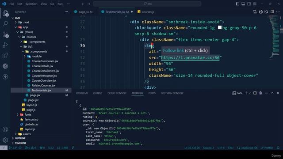Click the bg-gray-50 white color swatch
The height and width of the screenshot is (159, 283).
click(220, 27)
